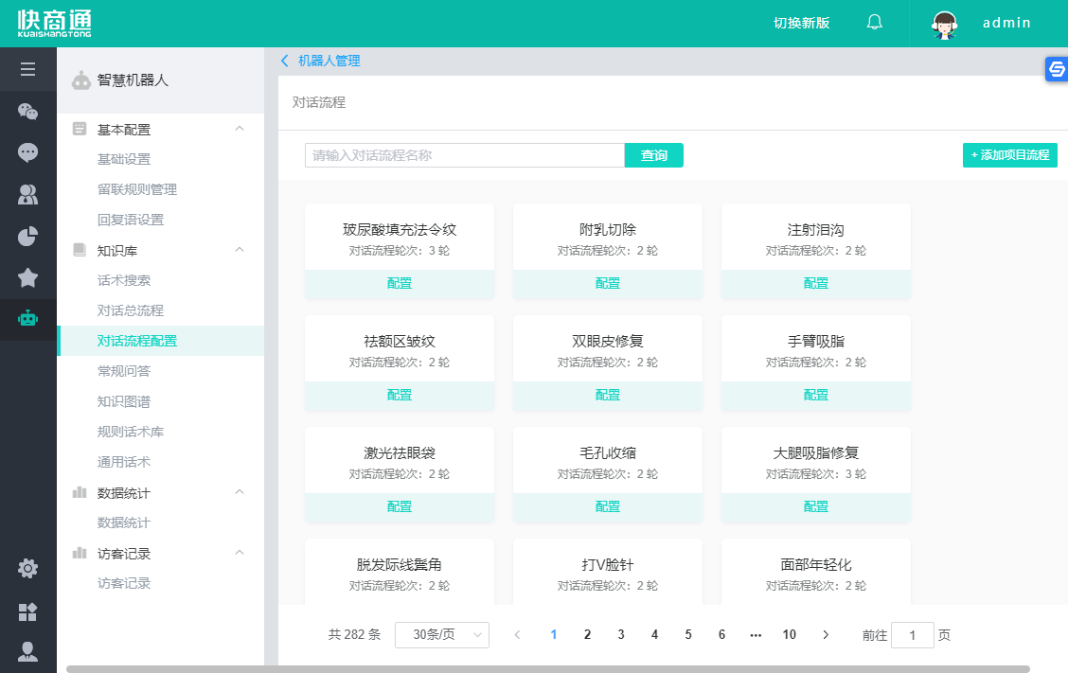Viewport: 1068px width, 673px height.
Task: Click the 查询 search button
Action: 653,153
